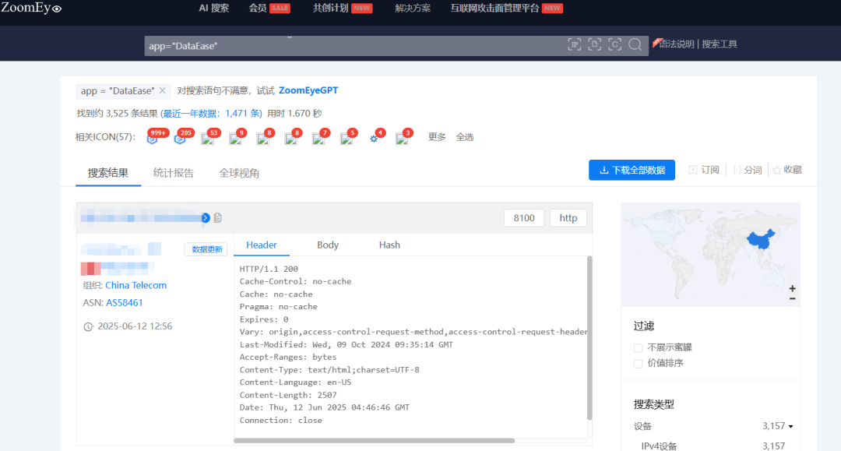Open ZoomEyeGPT link
Viewport: 841px width, 451px height.
(308, 90)
